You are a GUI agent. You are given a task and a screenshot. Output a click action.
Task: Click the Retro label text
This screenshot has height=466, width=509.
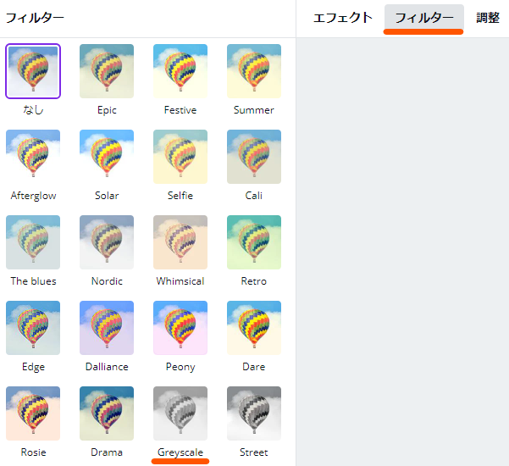coord(254,281)
